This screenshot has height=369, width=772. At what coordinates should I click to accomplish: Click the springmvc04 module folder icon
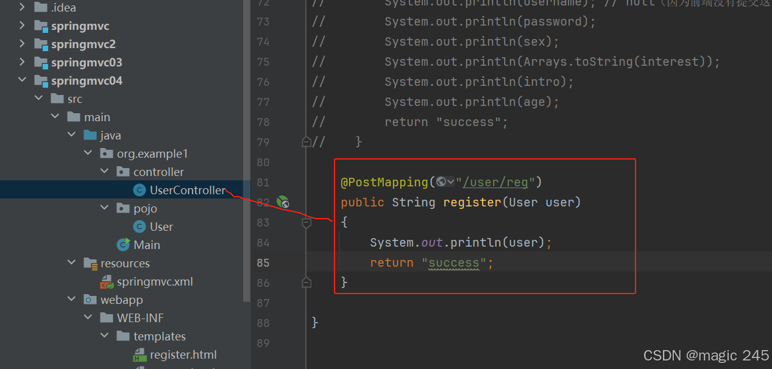point(41,81)
